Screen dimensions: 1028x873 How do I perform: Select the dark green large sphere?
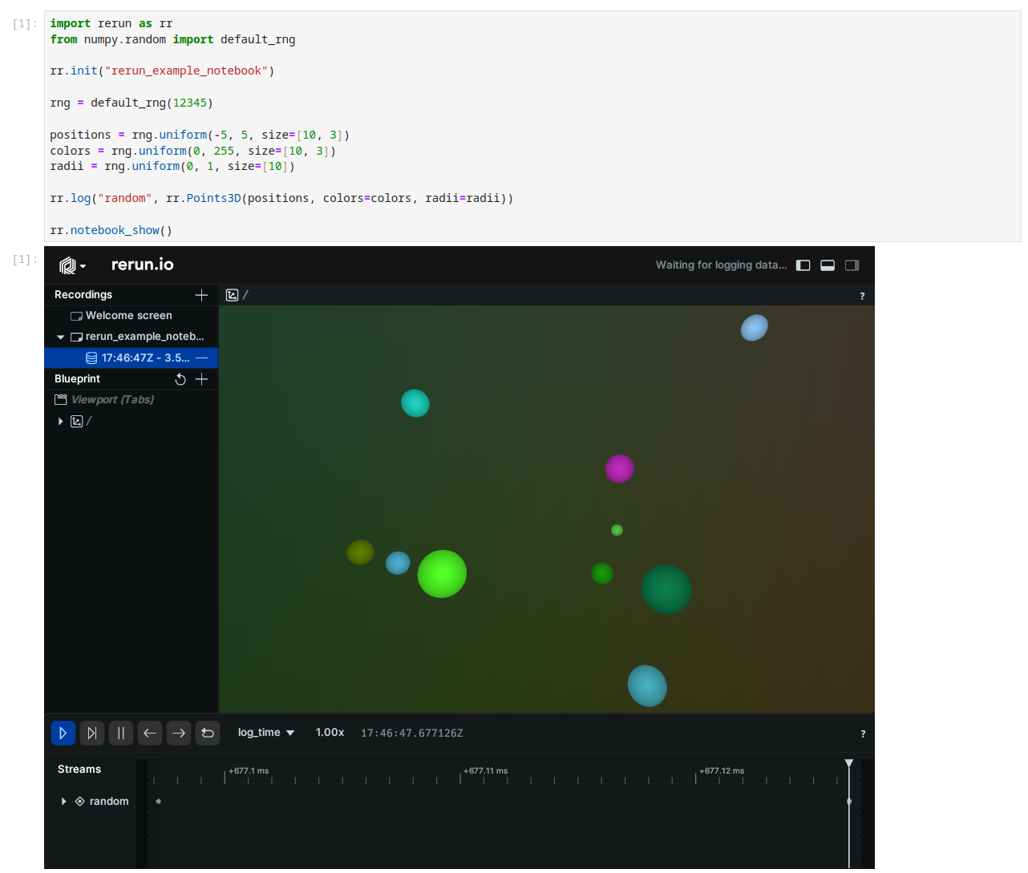coord(666,589)
